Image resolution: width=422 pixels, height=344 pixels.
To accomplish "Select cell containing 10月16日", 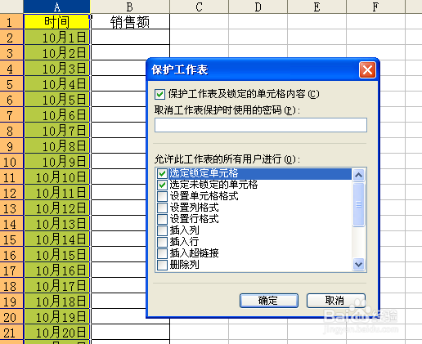I will click(56, 270).
